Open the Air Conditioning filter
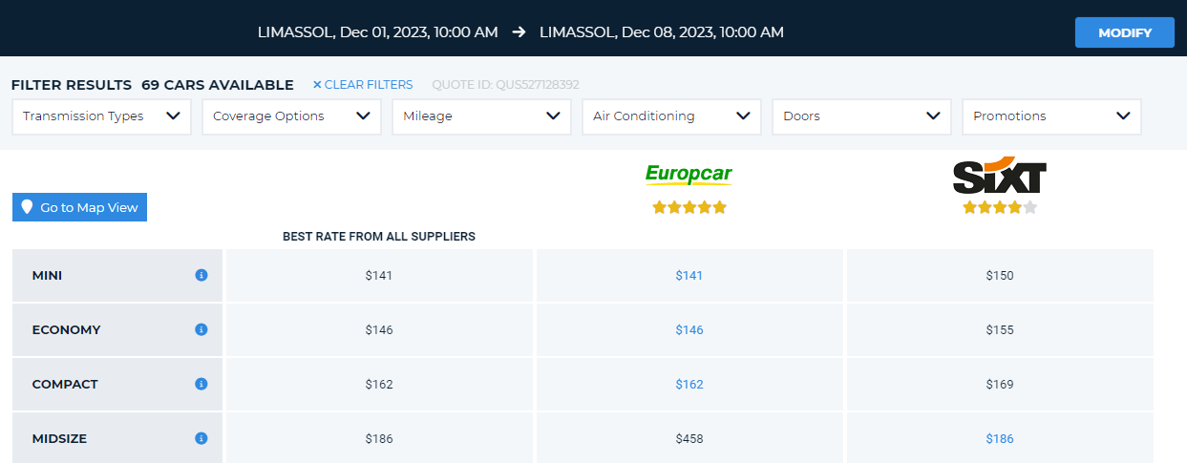The width and height of the screenshot is (1187, 463). (671, 116)
